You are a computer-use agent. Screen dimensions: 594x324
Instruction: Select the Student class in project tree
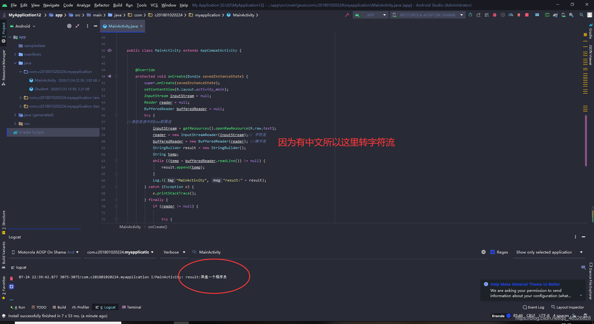(41, 89)
